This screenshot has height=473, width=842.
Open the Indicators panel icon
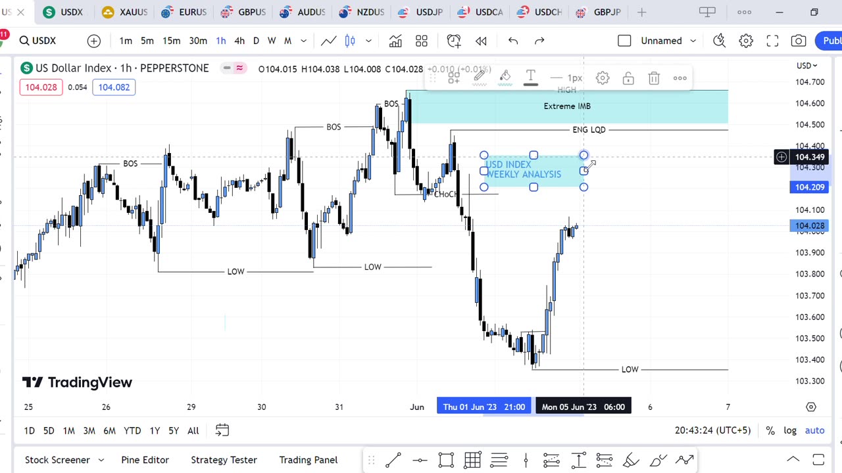pyautogui.click(x=395, y=41)
